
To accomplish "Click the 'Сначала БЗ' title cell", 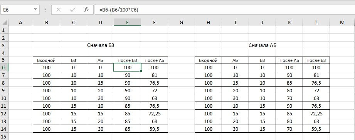I will coord(101,45).
